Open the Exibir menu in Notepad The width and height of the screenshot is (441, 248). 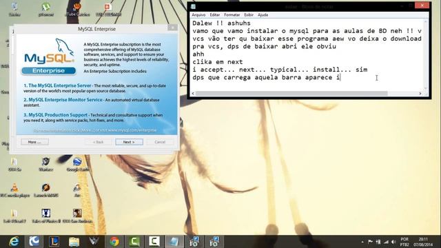[249, 14]
